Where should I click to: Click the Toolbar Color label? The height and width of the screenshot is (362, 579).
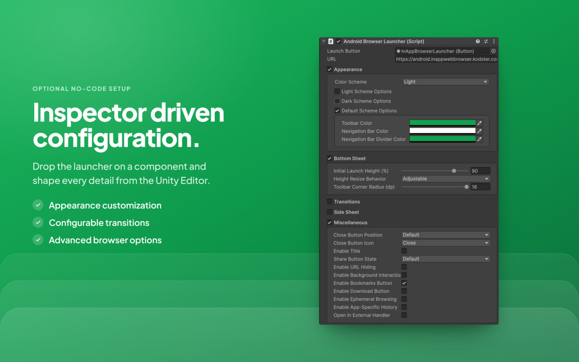tap(357, 123)
